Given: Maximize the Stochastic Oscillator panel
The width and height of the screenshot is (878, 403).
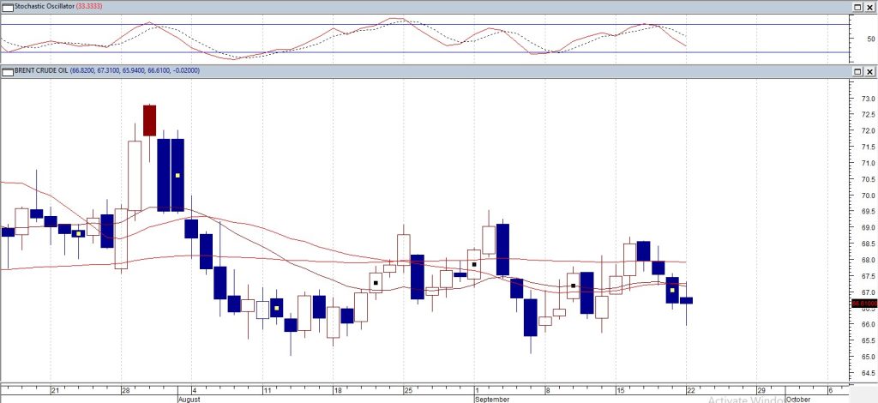Looking at the screenshot, I should (857, 7).
